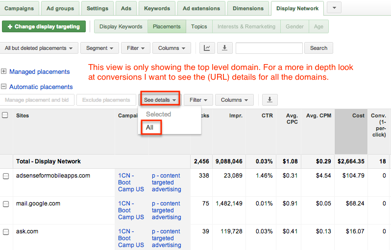The height and width of the screenshot is (250, 391).
Task: Sort by the Avg. CPC column header
Action: pyautogui.click(x=292, y=118)
